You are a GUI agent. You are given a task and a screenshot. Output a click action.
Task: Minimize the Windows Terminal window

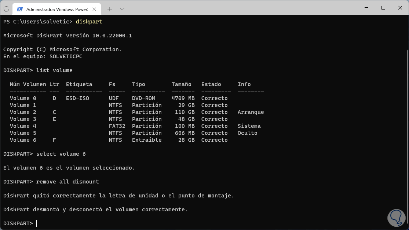[366, 8]
